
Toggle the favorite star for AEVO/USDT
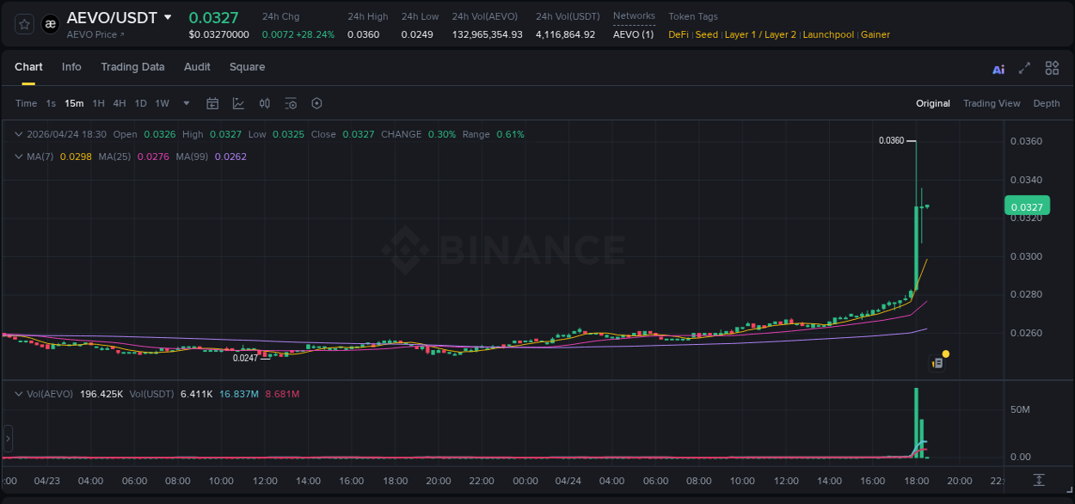[23, 23]
